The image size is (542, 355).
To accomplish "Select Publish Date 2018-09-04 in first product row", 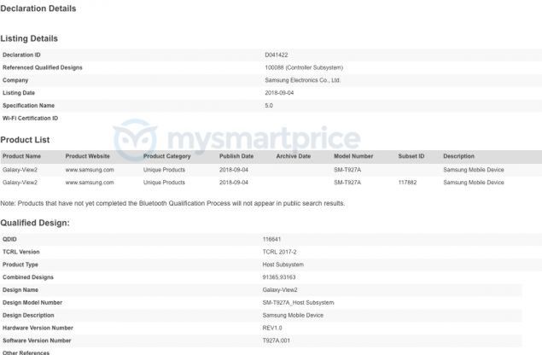I will [234, 170].
